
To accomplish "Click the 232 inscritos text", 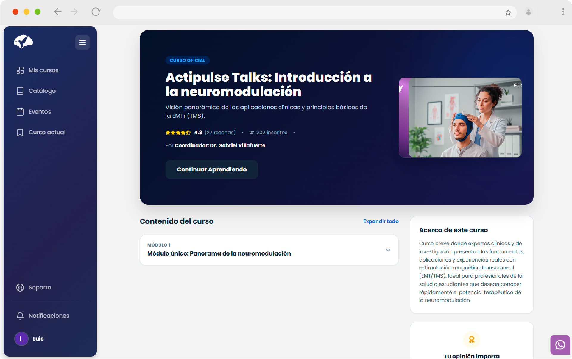I will [272, 133].
